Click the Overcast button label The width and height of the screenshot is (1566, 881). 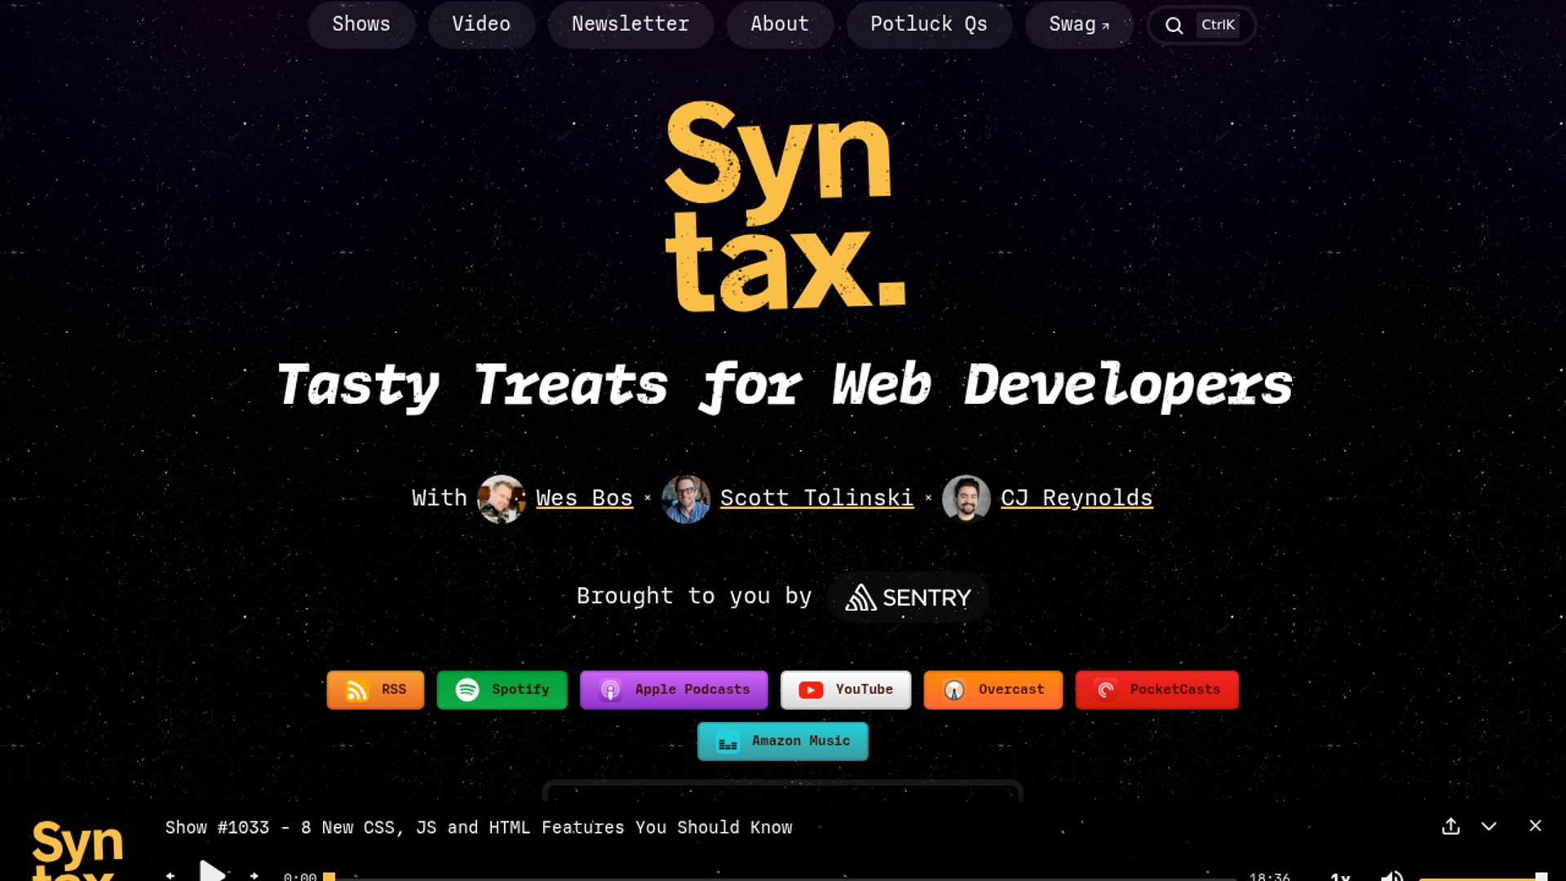coord(1011,689)
